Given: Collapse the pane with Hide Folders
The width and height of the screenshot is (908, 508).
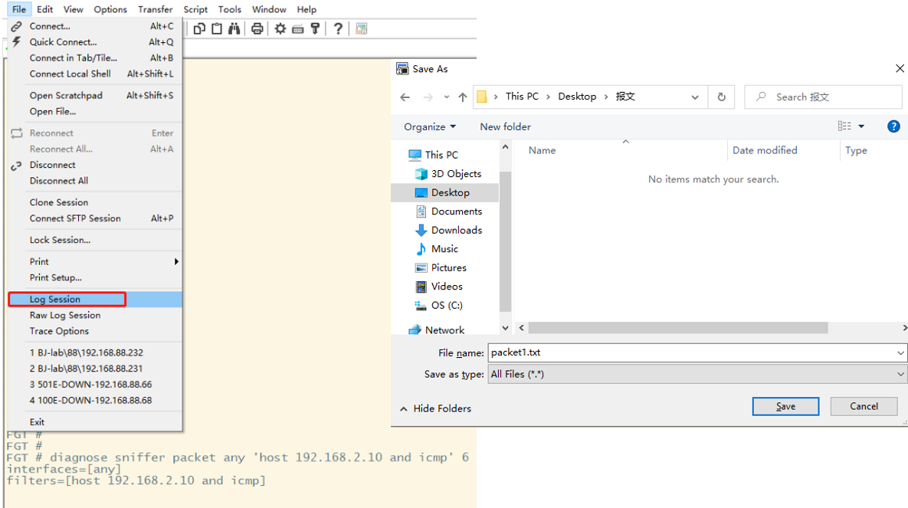Looking at the screenshot, I should [x=435, y=408].
